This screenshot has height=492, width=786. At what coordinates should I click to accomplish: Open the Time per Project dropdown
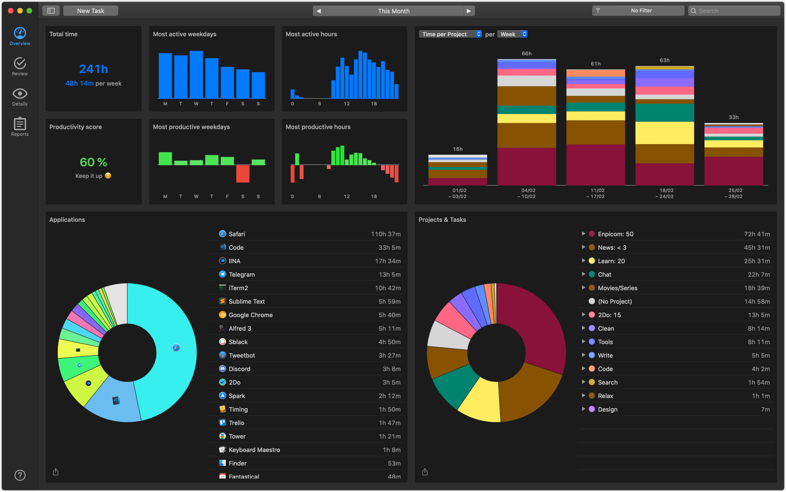450,34
